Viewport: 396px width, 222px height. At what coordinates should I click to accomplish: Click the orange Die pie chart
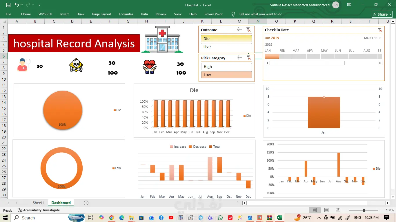tap(63, 110)
